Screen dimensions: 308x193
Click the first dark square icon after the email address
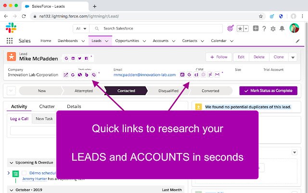coord(182,75)
